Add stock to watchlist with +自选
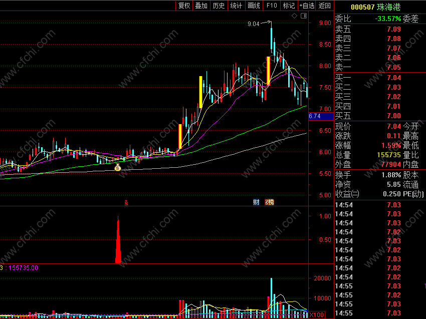426x319 pixels. [307, 6]
